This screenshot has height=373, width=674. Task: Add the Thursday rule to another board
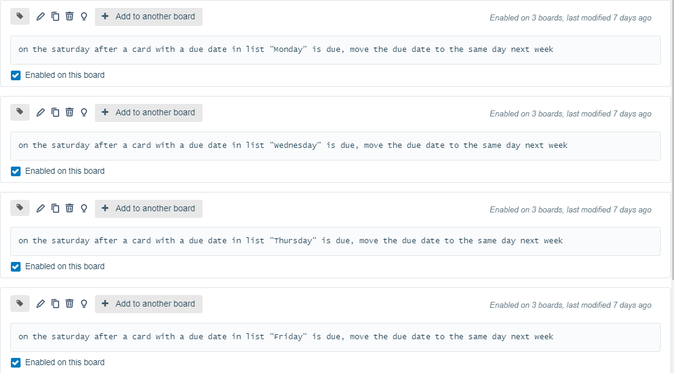pyautogui.click(x=148, y=209)
